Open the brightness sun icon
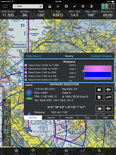 (x=58, y=6)
